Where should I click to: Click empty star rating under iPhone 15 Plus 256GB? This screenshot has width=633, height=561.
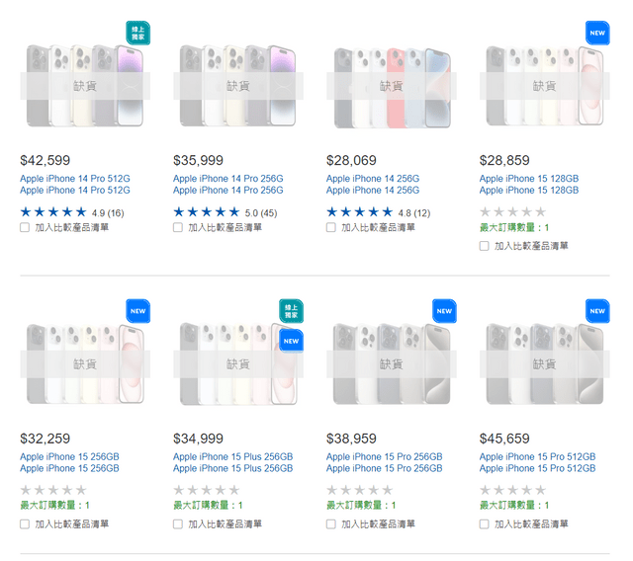(207, 490)
